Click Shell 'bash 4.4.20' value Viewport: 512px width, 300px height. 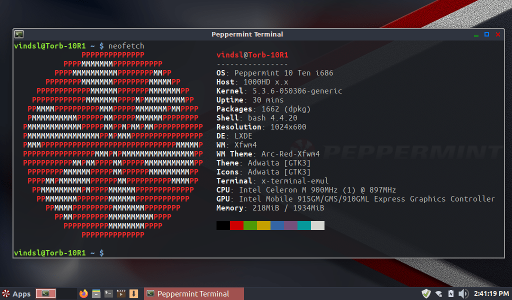click(272, 118)
